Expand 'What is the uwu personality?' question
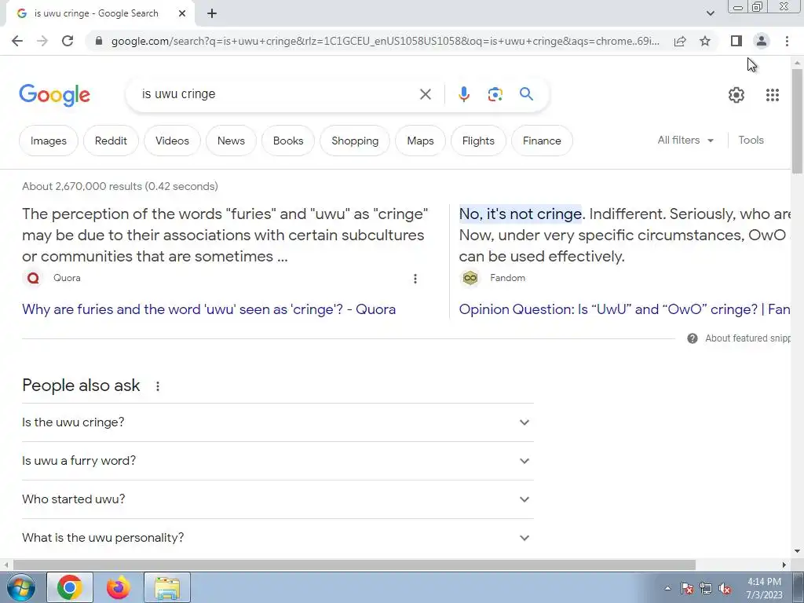804x603 pixels. click(278, 538)
